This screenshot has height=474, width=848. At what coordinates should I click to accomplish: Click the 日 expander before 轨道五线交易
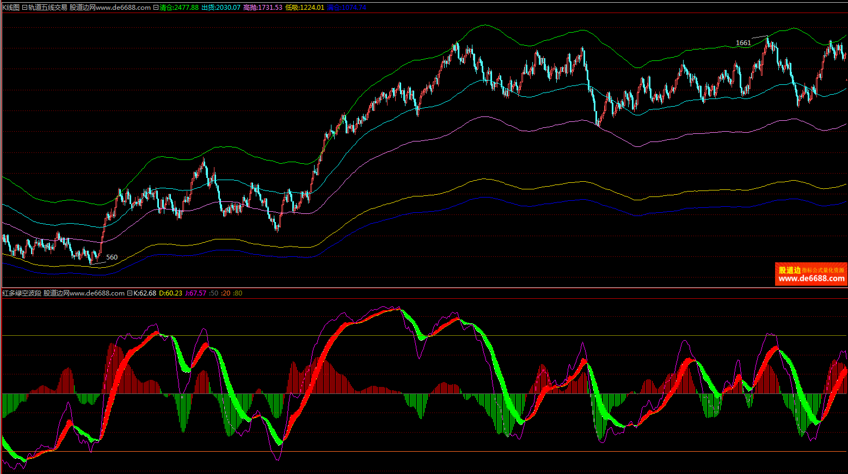tap(24, 8)
